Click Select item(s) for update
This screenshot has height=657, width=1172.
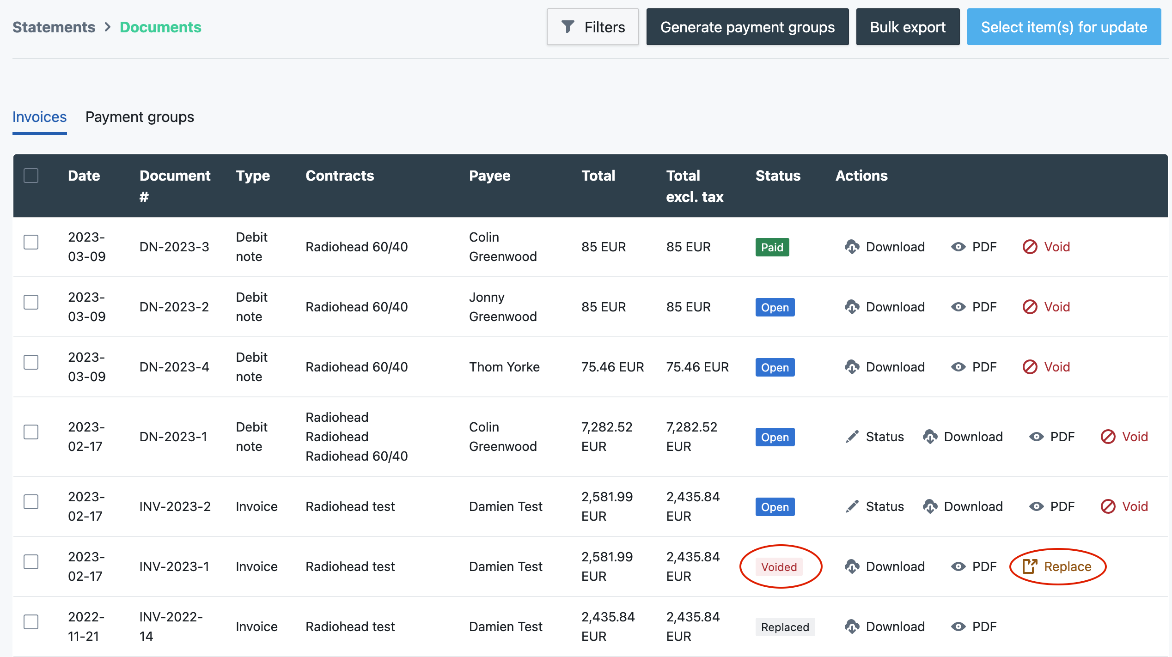coord(1064,27)
